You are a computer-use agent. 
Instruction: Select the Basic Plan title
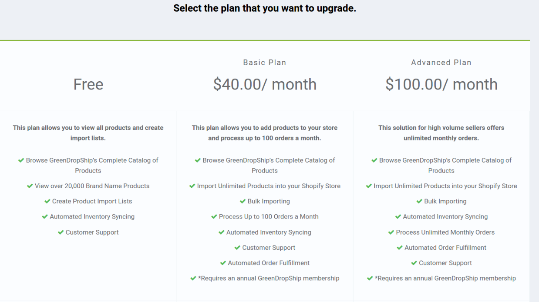(265, 63)
